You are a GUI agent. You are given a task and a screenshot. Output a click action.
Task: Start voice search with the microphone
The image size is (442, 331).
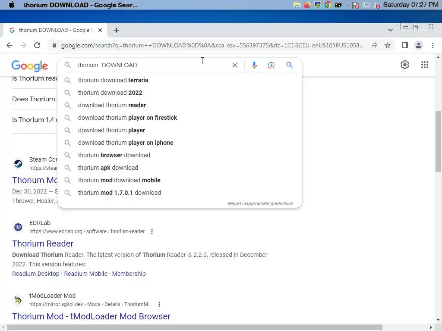coord(254,65)
